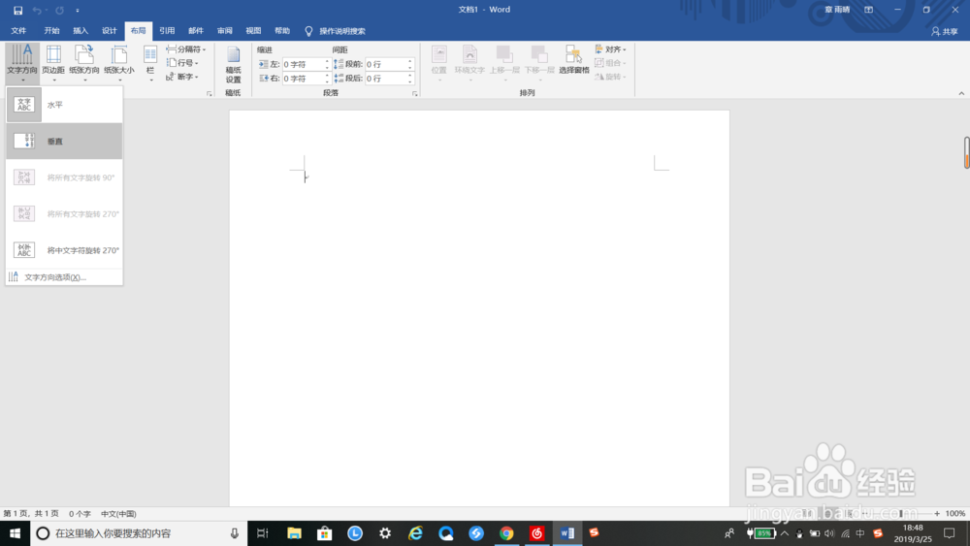The image size is (970, 546).
Task: Select the Horizontal (水平) text direction option
Action: [x=64, y=105]
